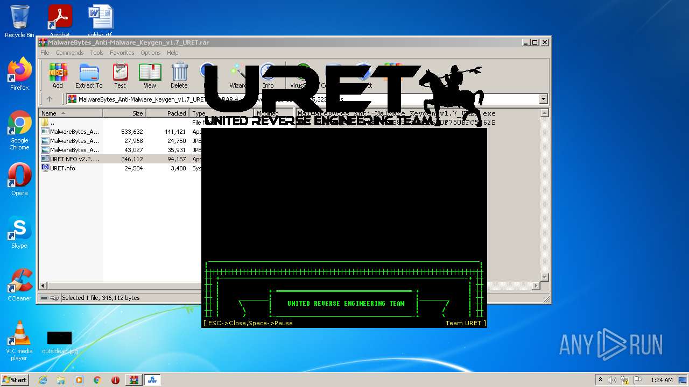The image size is (689, 387).
Task: Sort by the Size column header
Action: point(124,113)
